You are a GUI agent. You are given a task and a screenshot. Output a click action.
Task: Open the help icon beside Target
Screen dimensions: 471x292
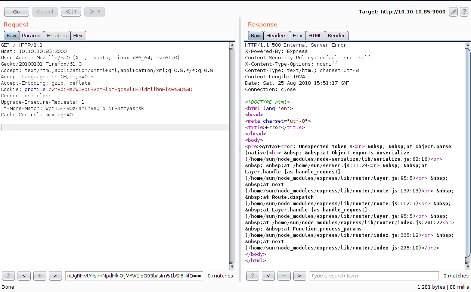point(464,12)
